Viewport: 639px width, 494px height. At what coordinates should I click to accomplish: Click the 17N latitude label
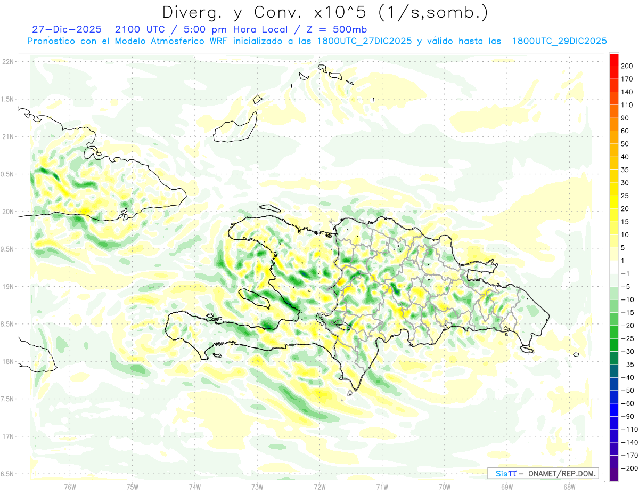[7, 436]
